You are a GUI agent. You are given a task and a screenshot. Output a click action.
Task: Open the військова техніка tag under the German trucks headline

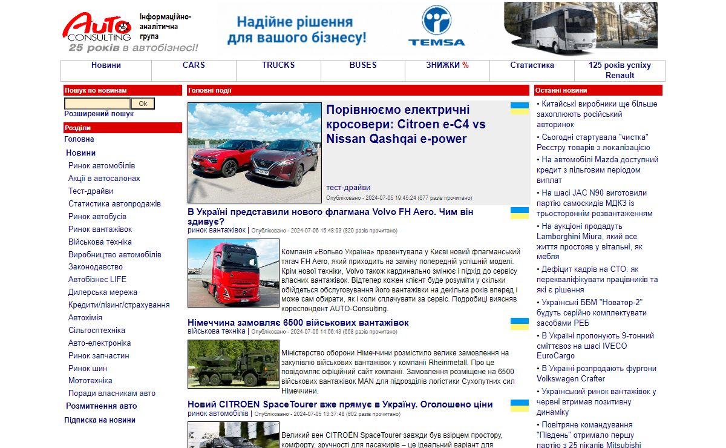(217, 331)
